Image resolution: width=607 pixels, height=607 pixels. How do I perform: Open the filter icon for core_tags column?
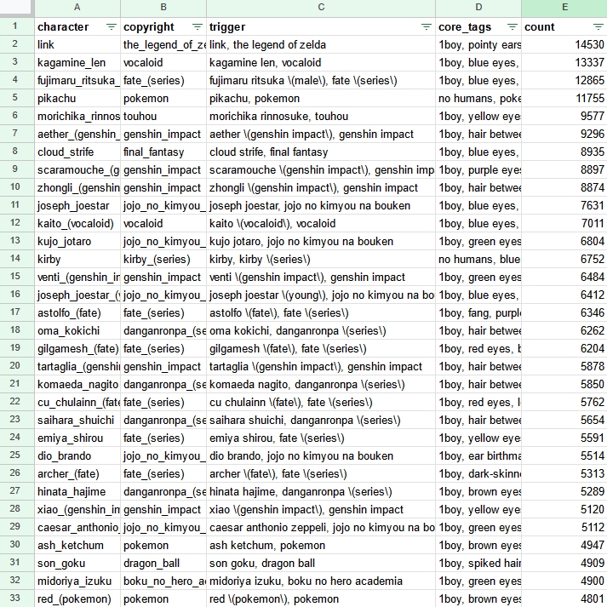click(x=512, y=27)
